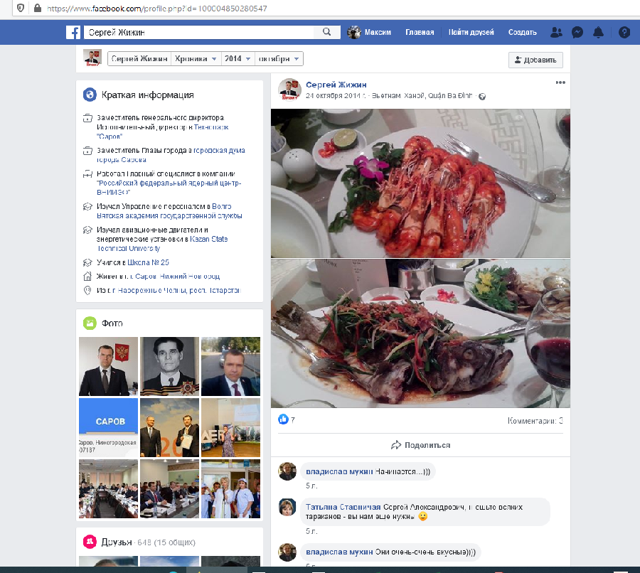Open the САРОВ map thumbnail photo
The image size is (640, 573).
(x=108, y=427)
